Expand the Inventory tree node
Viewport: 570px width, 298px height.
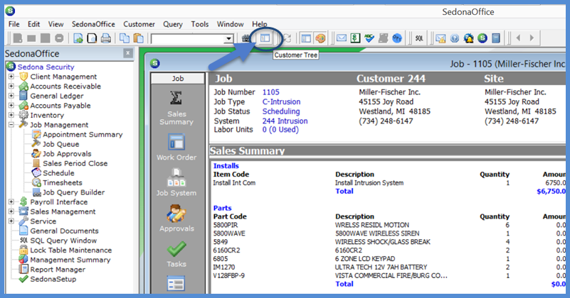(x=11, y=115)
